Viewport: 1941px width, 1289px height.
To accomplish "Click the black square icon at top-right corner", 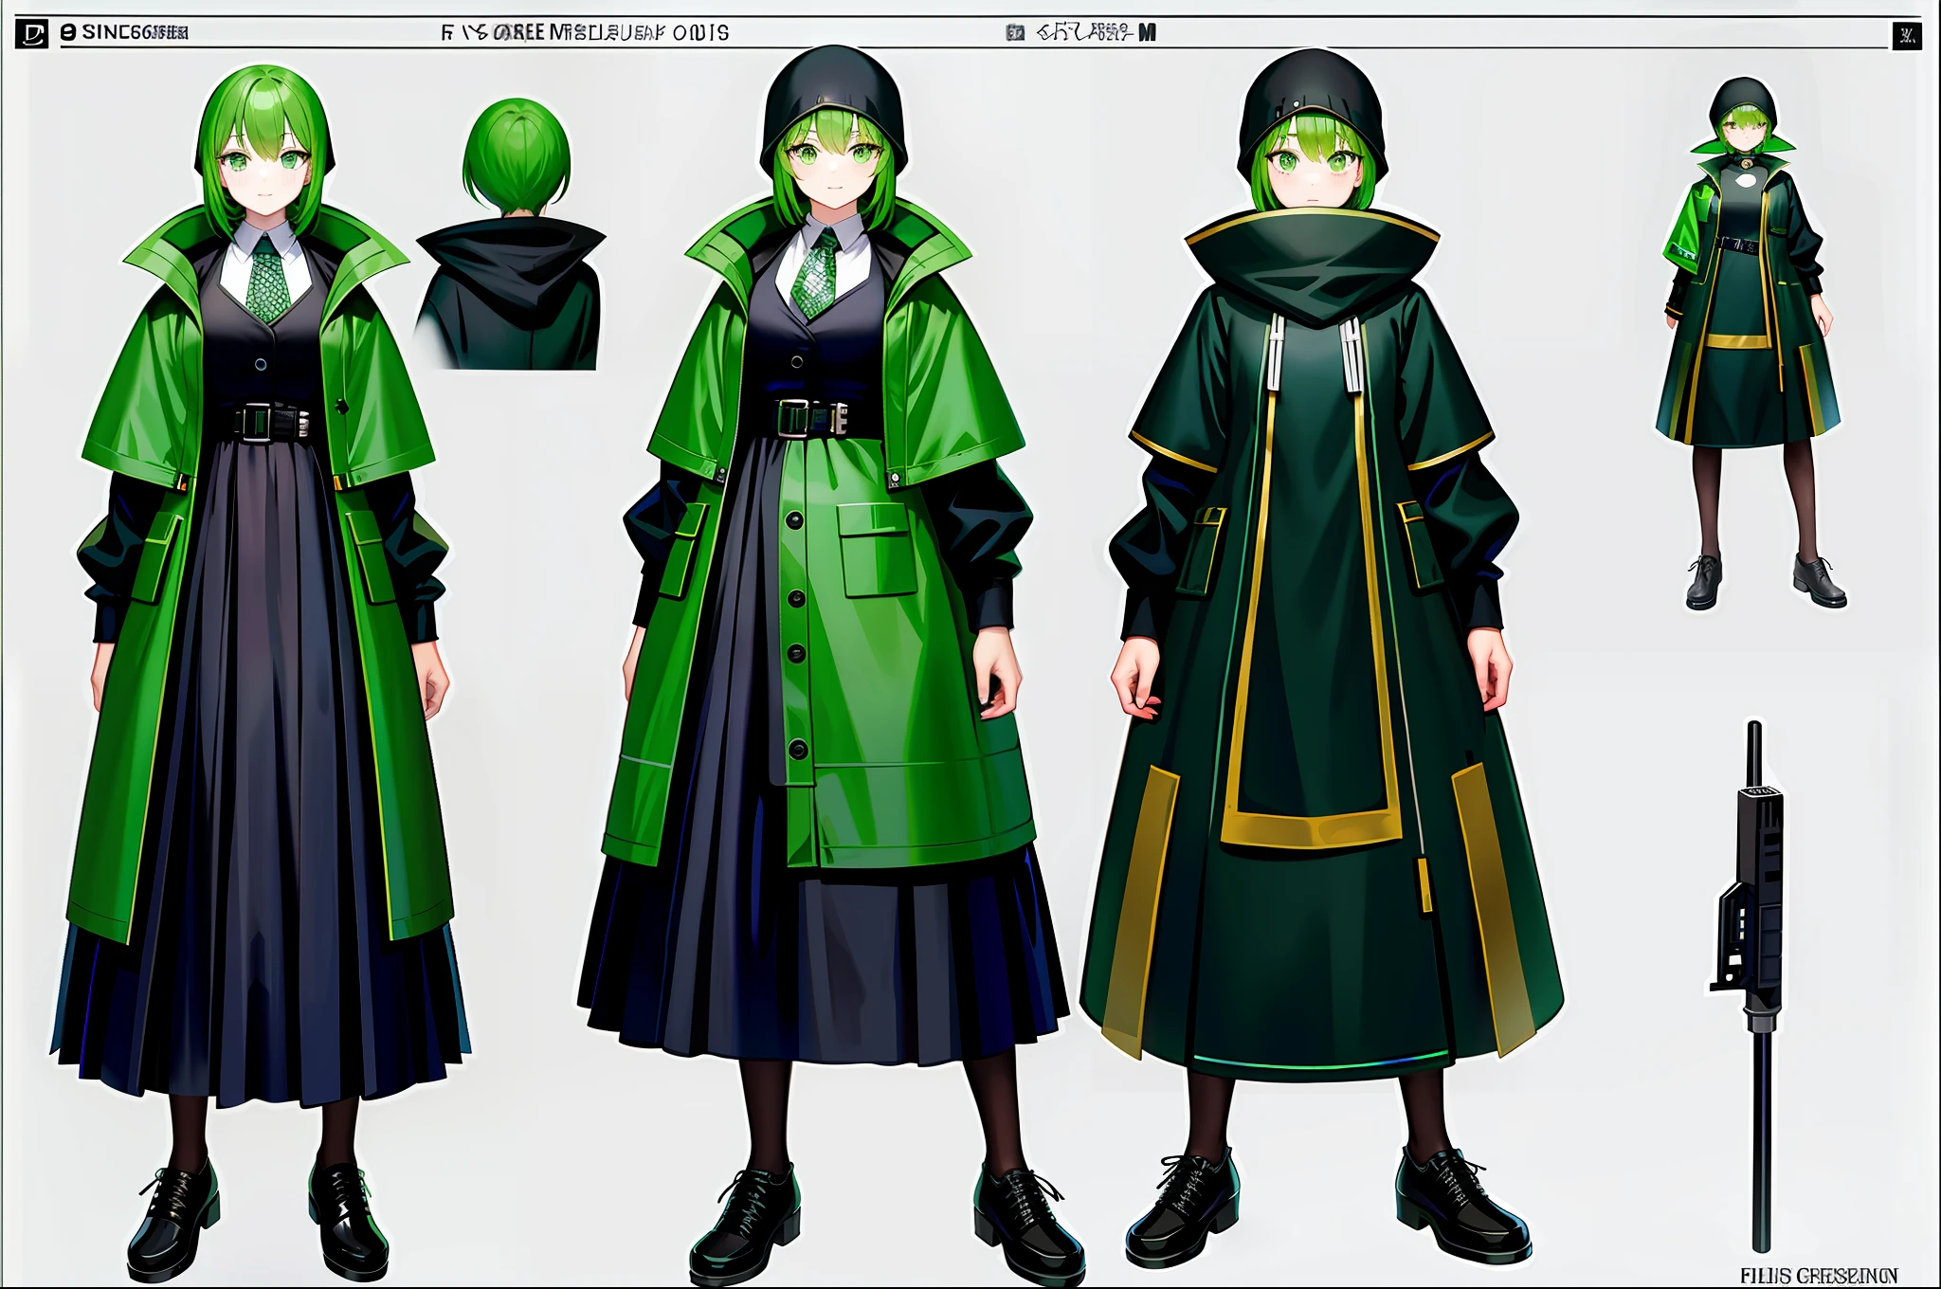I will pyautogui.click(x=1907, y=37).
